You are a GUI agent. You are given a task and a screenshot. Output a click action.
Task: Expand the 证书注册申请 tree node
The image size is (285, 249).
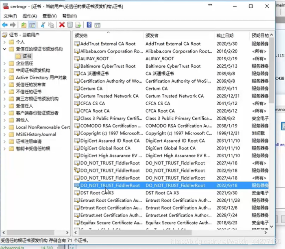coord(4,141)
